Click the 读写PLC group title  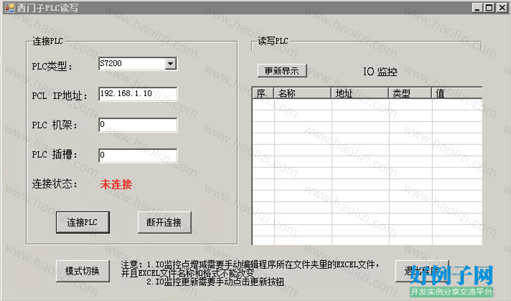pos(273,41)
